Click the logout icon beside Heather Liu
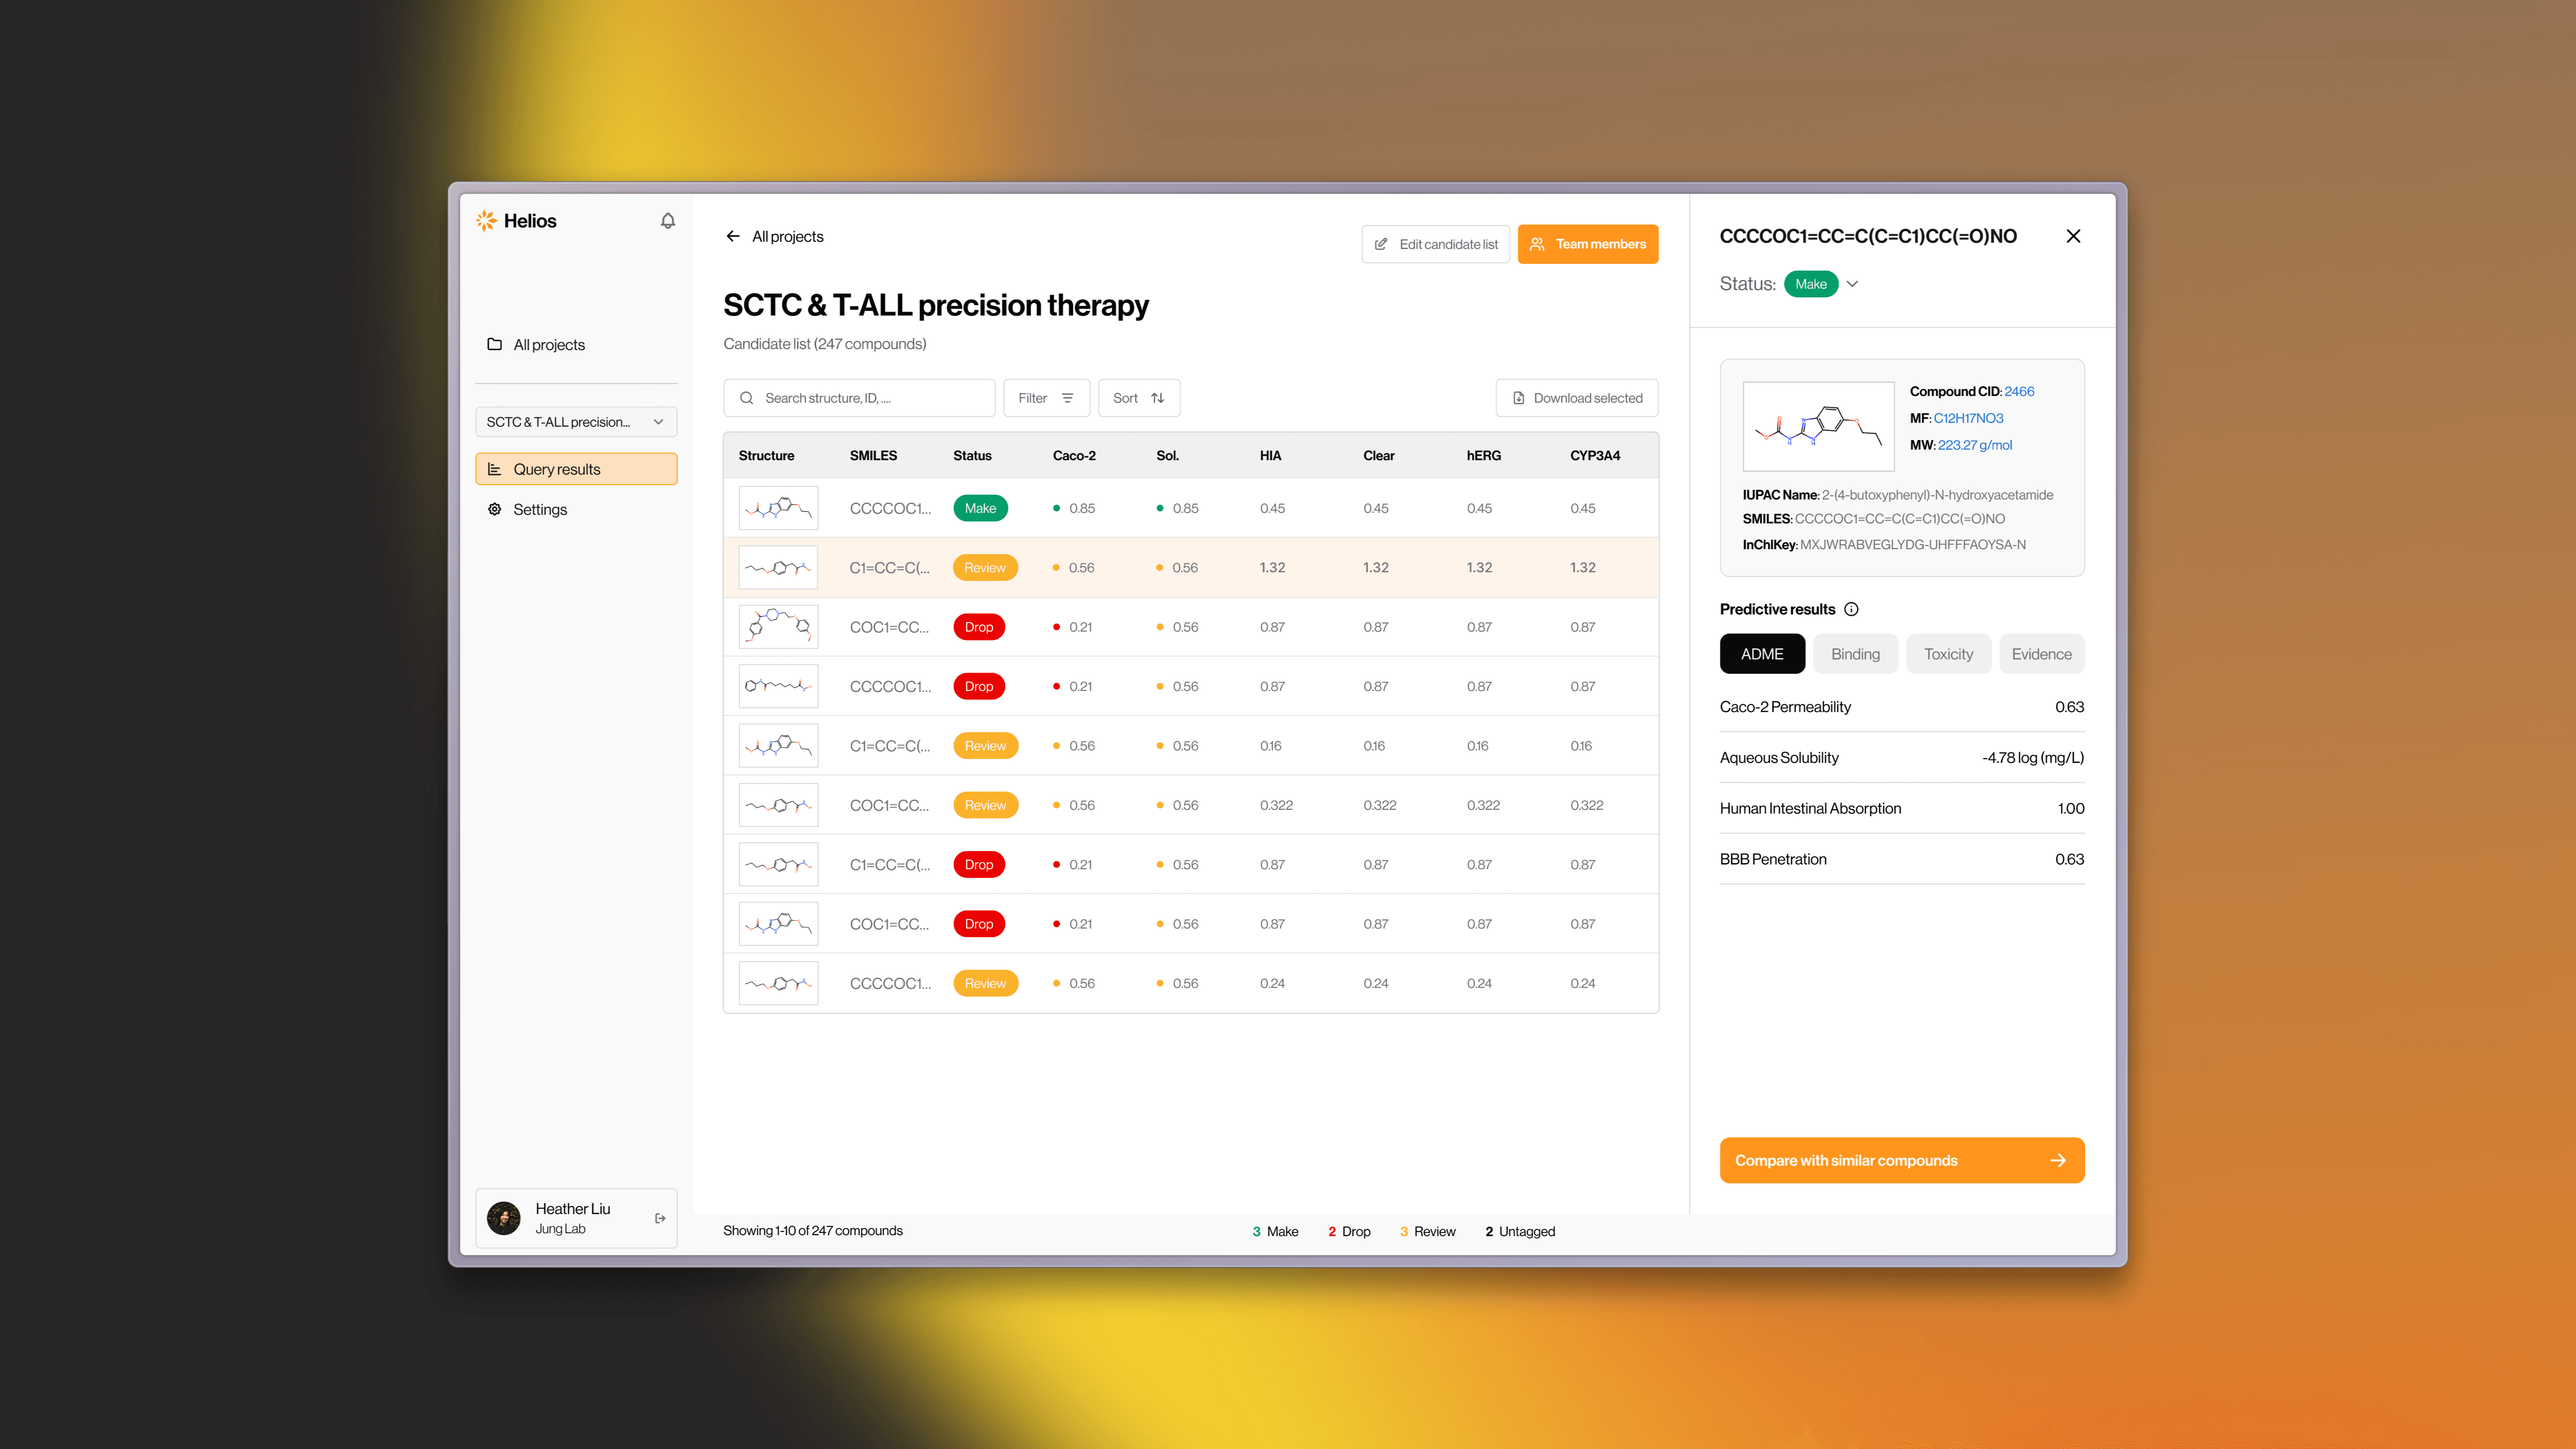The height and width of the screenshot is (1449, 2576). click(x=660, y=1218)
